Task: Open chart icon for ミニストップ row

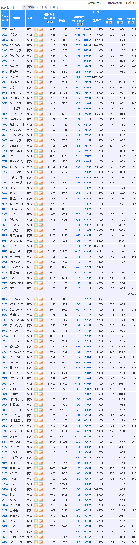Action: point(41,309)
